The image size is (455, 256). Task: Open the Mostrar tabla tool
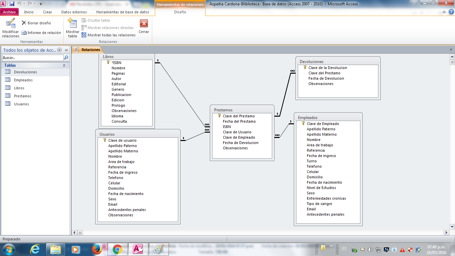[x=72, y=24]
